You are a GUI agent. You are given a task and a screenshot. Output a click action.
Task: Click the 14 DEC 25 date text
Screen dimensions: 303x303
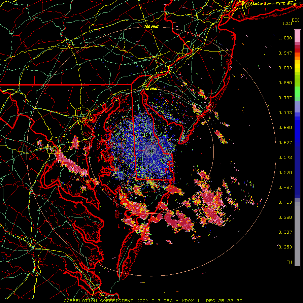click(211, 301)
